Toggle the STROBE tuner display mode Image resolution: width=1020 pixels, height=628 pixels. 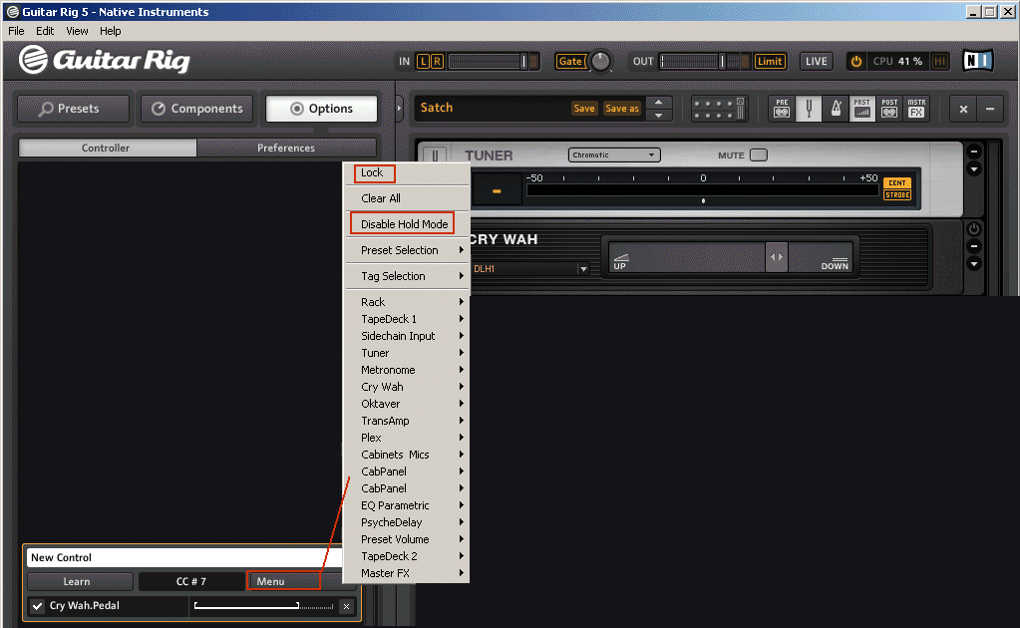(897, 195)
